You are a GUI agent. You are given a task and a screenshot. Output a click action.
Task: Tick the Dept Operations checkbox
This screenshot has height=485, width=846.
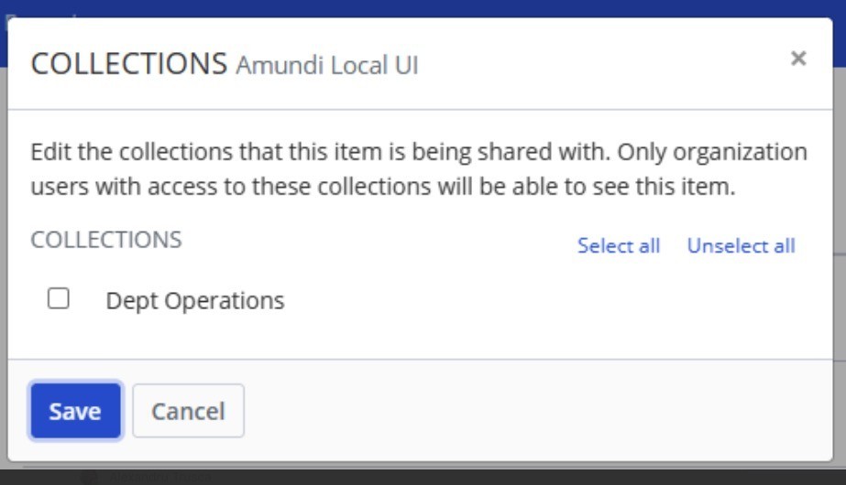click(x=59, y=298)
